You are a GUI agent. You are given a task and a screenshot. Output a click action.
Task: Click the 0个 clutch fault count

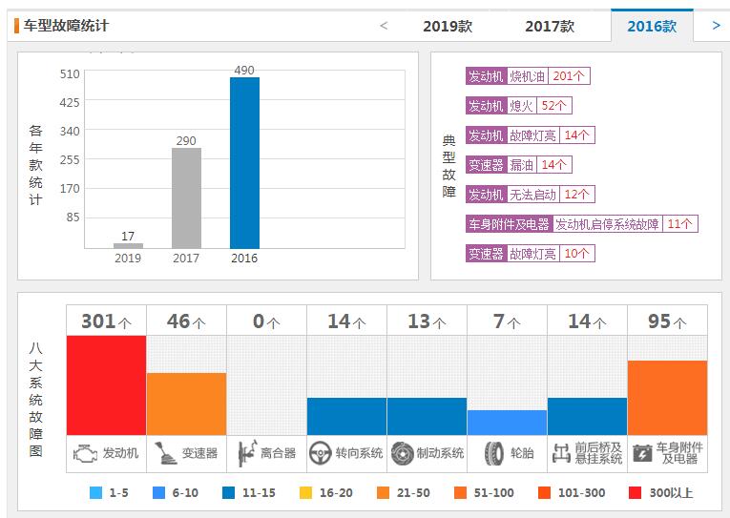[x=266, y=321]
